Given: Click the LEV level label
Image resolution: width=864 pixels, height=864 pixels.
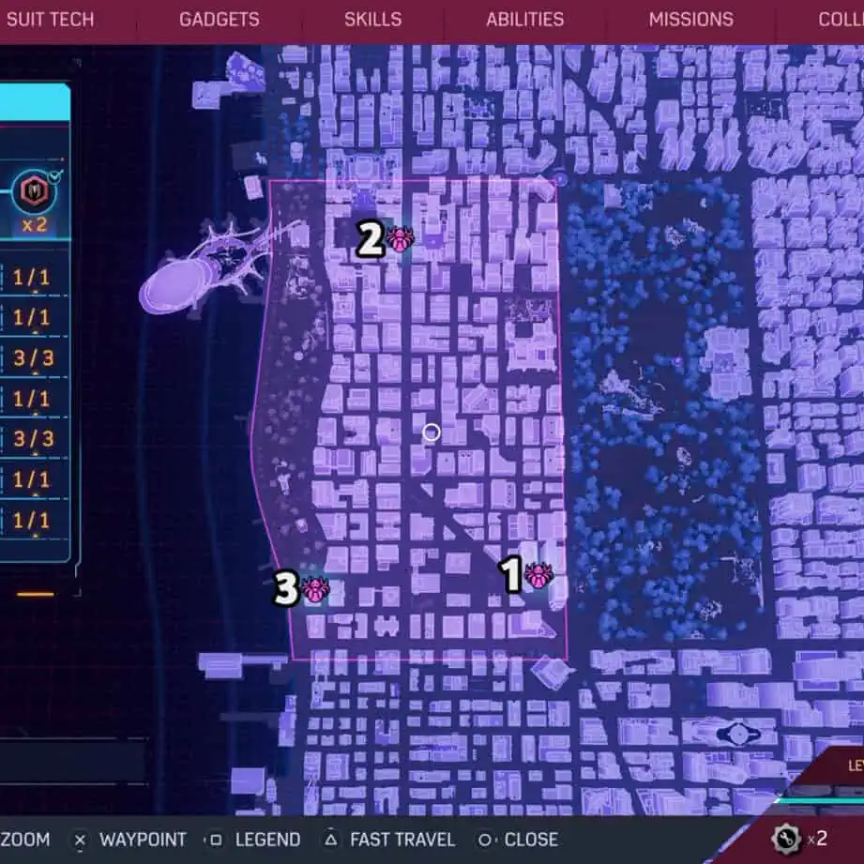Looking at the screenshot, I should click(x=856, y=765).
